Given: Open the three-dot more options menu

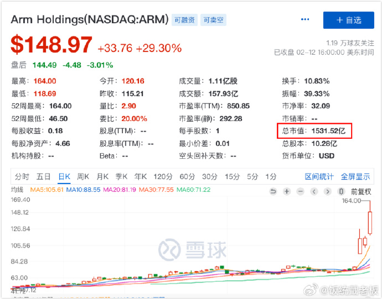Looking at the screenshot, I should click(x=305, y=19).
